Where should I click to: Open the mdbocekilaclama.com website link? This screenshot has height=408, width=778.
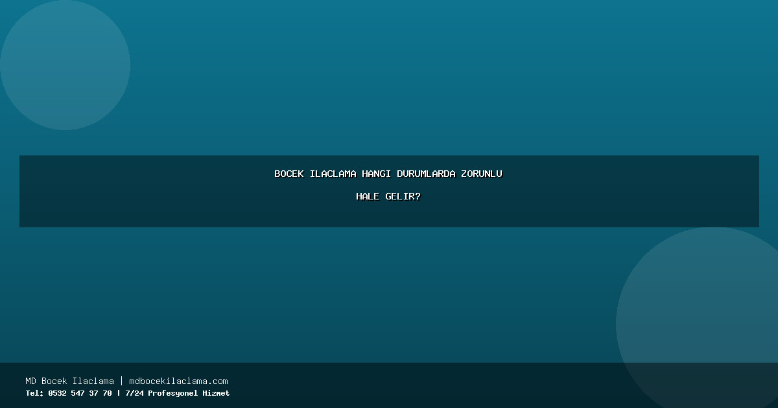178,381
